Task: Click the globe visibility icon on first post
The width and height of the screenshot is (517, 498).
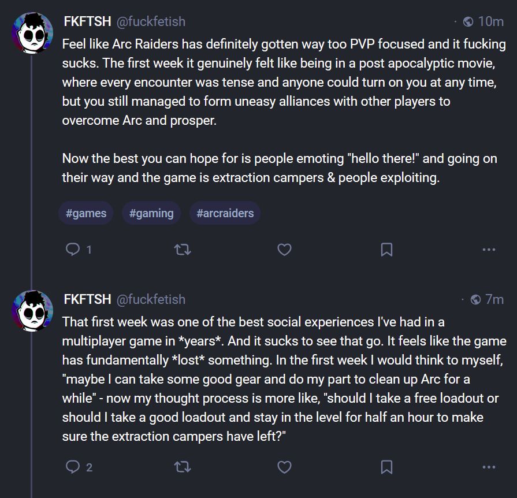Action: point(468,21)
